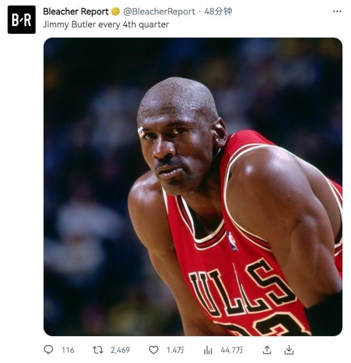Click the blank area below the B/R avatar
351x363 pixels.
22,185
